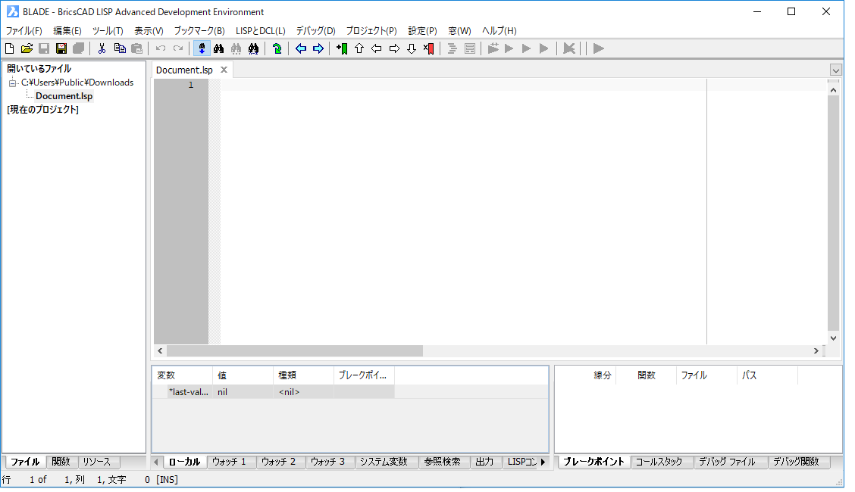The height and width of the screenshot is (492, 855).
Task: Click the binoculars icon left of the green arrow
Action: (x=254, y=48)
